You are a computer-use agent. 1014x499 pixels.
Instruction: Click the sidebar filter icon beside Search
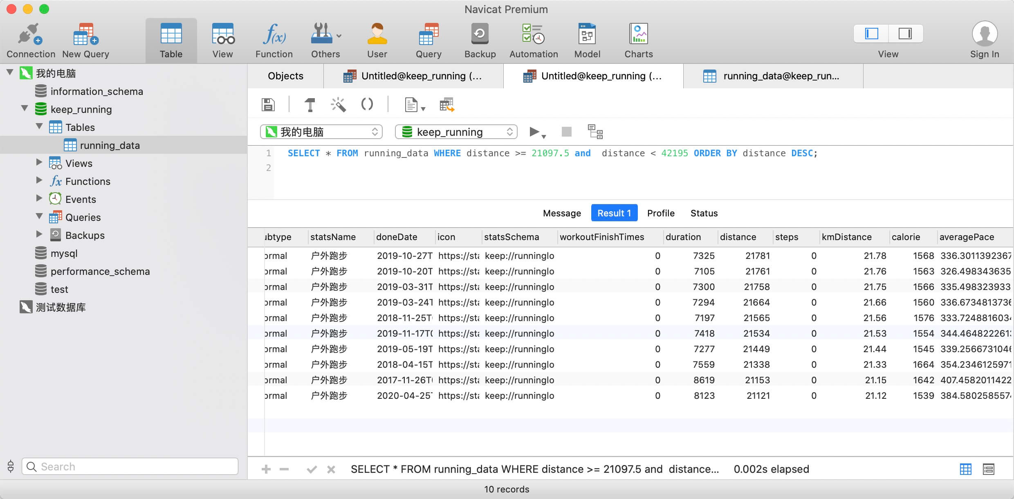tap(11, 466)
